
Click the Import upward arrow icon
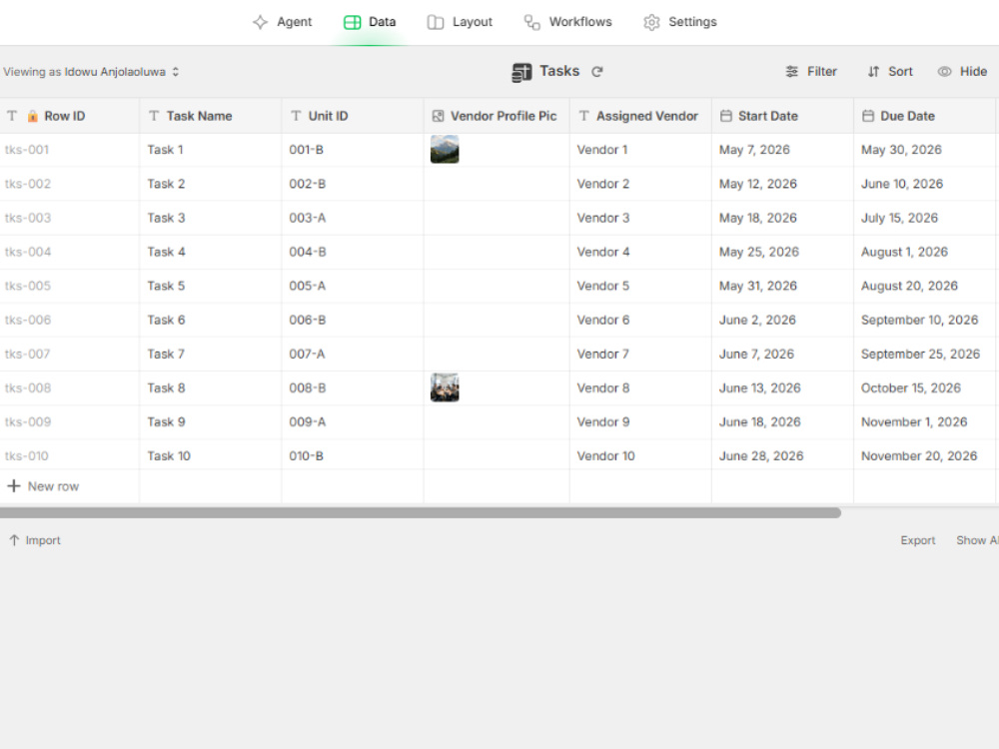(14, 540)
